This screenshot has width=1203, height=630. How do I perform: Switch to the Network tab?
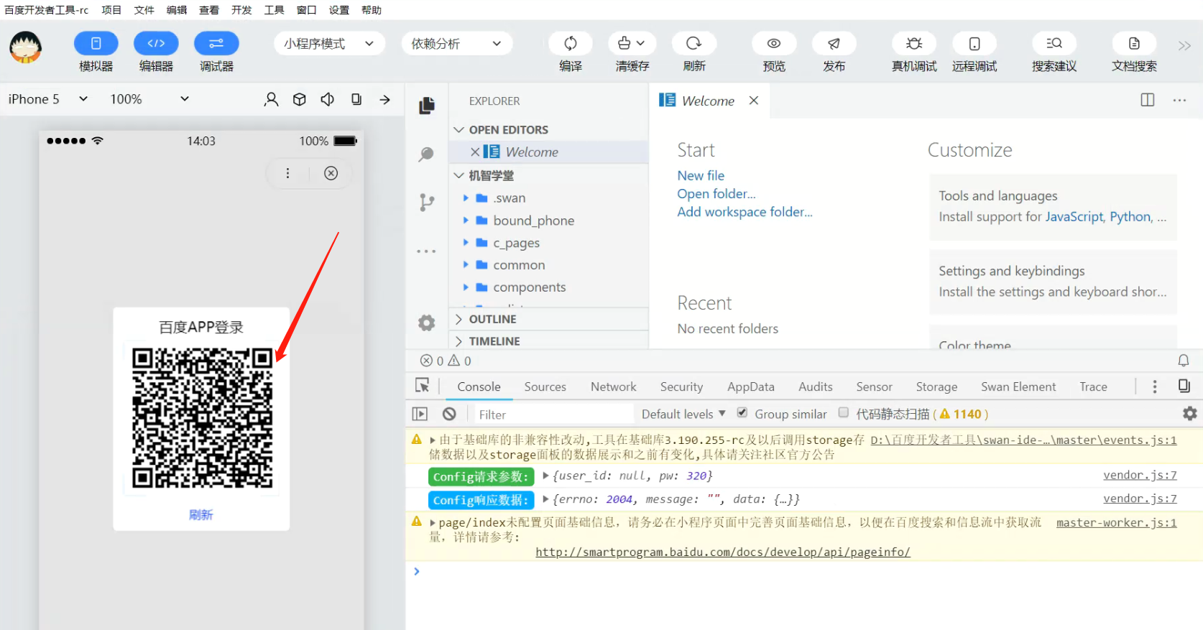click(x=614, y=386)
